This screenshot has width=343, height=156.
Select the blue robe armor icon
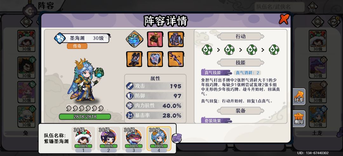tap(176, 39)
